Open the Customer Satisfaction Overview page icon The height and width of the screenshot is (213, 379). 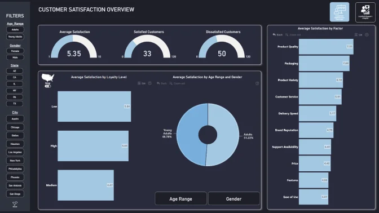click(x=340, y=12)
